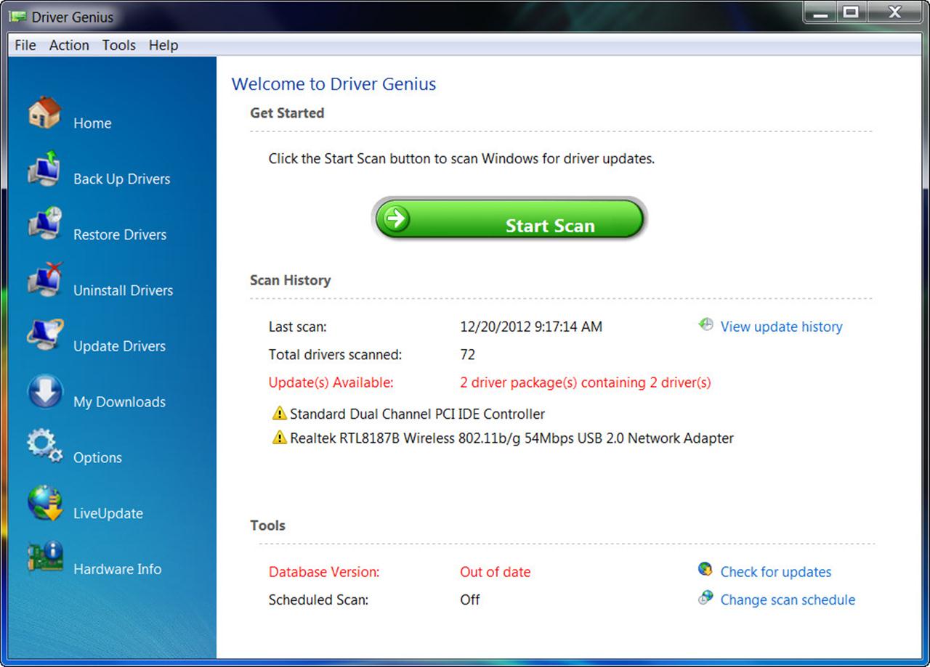
Task: Start scanning with the Start Scan label
Action: point(550,226)
